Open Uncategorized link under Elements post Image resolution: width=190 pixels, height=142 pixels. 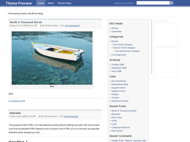tap(71, 116)
